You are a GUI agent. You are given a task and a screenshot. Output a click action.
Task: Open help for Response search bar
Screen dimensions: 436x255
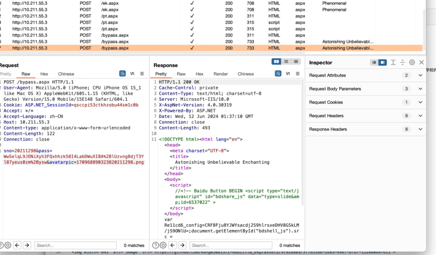pyautogui.click(x=156, y=245)
